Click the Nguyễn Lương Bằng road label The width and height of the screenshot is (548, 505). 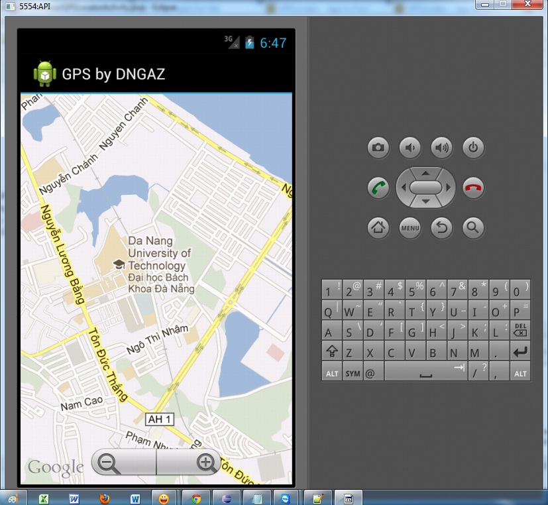tap(63, 254)
